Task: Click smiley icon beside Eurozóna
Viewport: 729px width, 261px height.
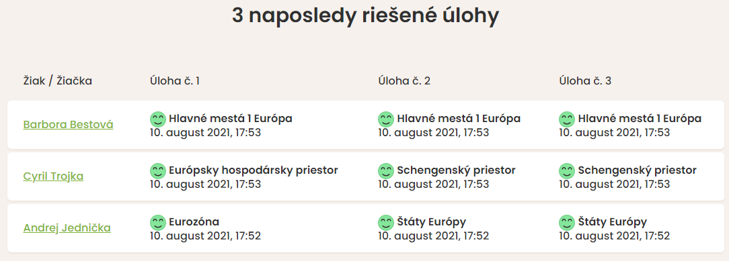Action: coord(158,223)
